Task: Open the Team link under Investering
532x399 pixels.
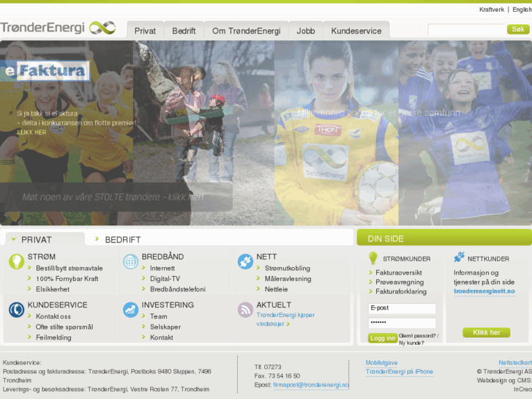Action: [x=159, y=316]
